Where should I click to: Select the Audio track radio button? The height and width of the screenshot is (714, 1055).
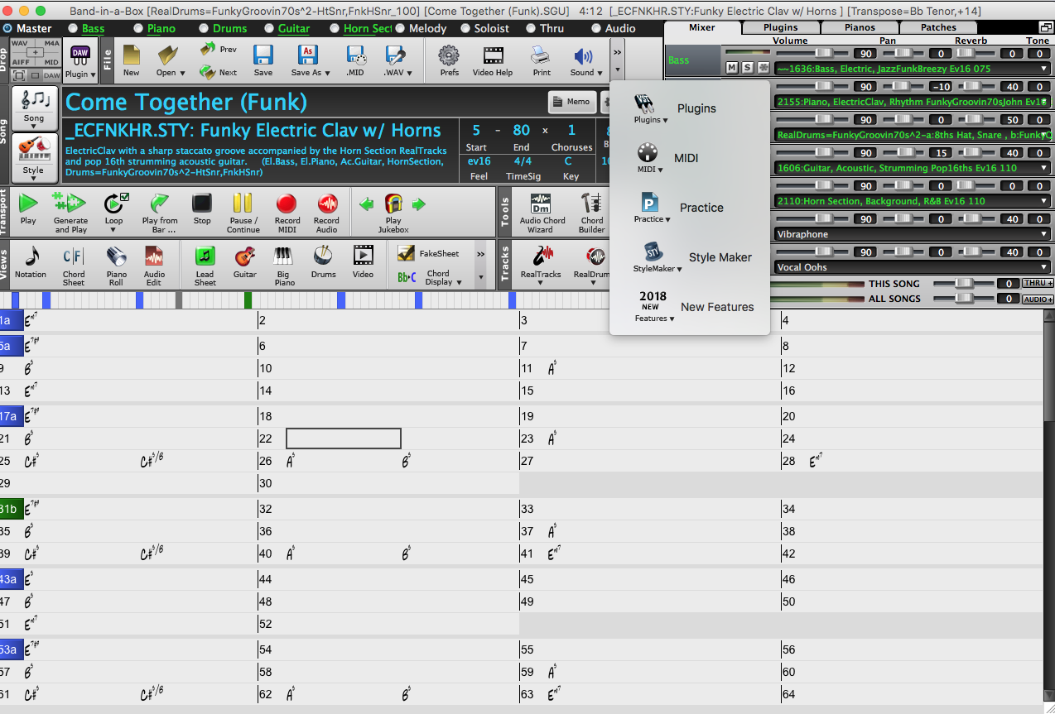click(x=595, y=28)
